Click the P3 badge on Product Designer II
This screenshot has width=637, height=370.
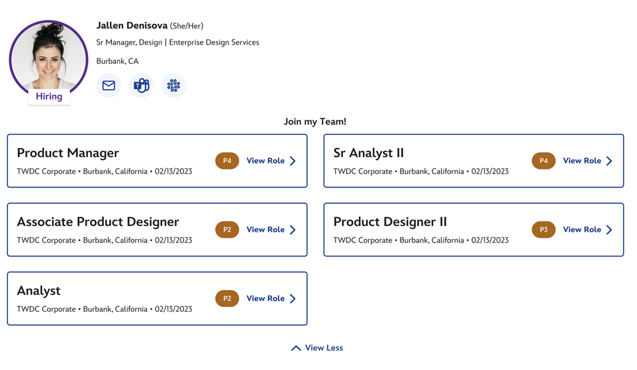coord(543,230)
